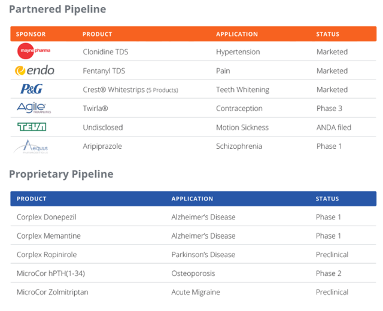Click the Clonidine TDS product cell
Screen dimensions: 383x311
(105, 52)
